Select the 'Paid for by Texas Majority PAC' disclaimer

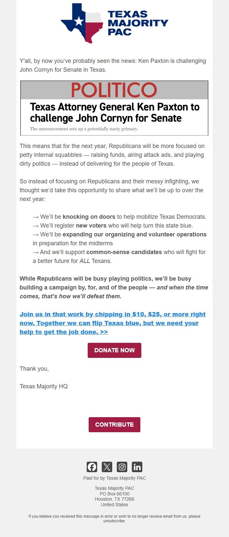coord(114,478)
